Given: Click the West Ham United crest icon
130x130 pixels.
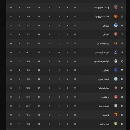Looking at the screenshot, I should coord(116,8).
